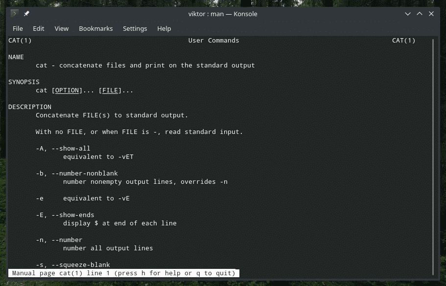
Task: Click the 'viktor : man — Konsole' title
Action: coord(223,14)
